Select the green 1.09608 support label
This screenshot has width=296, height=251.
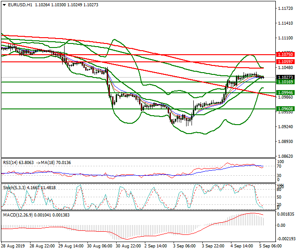tap(285, 109)
